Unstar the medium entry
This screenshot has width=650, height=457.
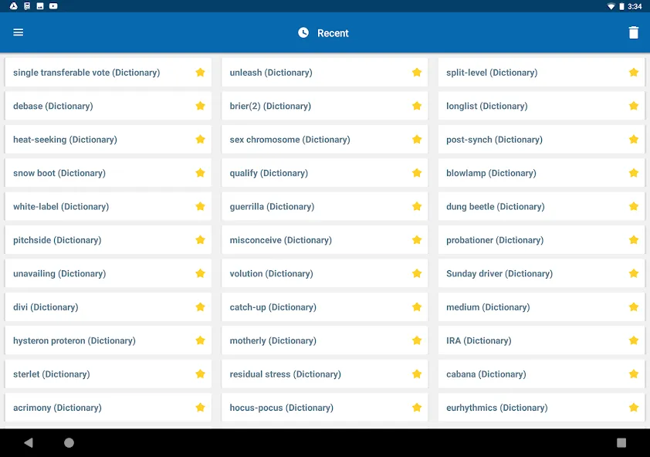pyautogui.click(x=634, y=307)
